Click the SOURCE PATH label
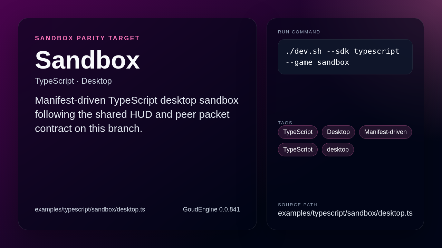 298,205
